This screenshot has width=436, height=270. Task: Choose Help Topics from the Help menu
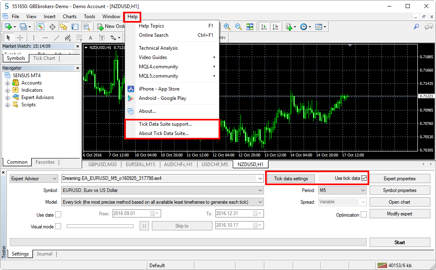172,26
